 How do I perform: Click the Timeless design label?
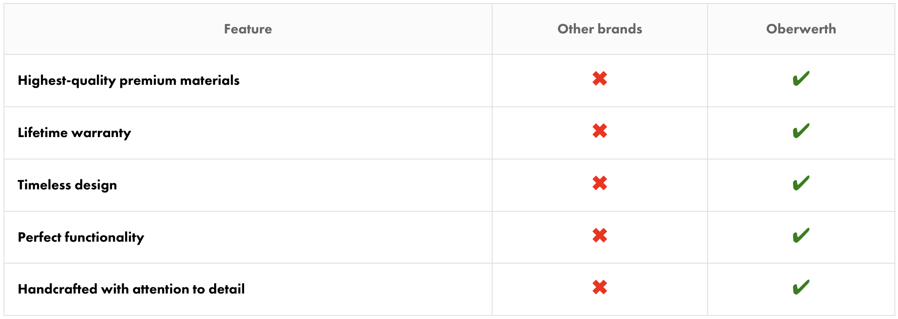67,185
